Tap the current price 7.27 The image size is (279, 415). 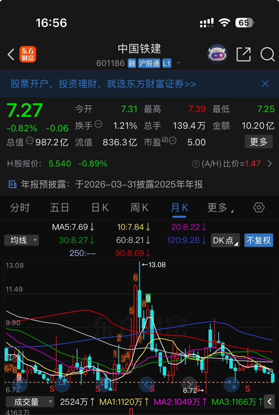[25, 110]
